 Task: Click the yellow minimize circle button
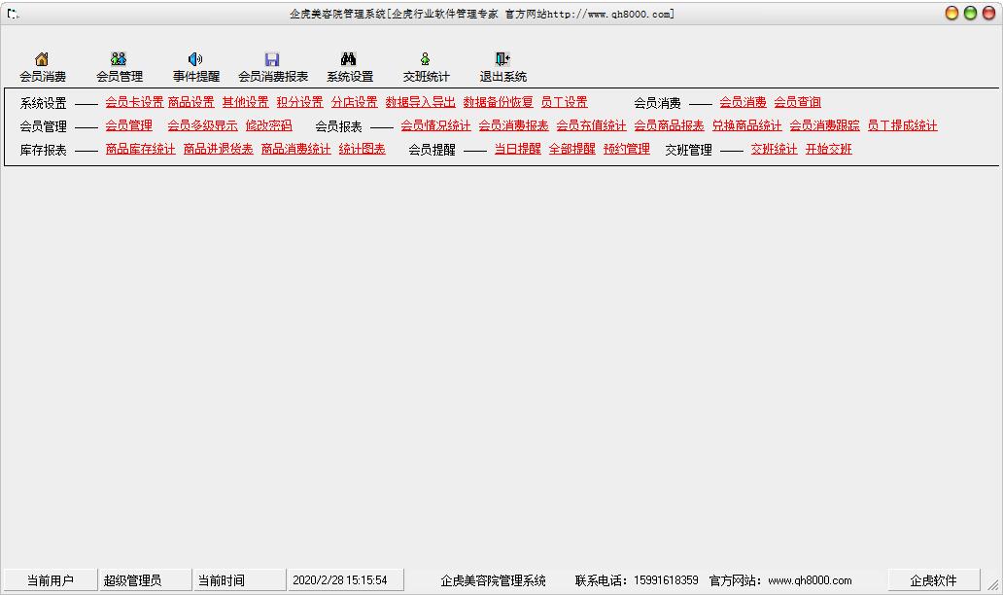951,13
